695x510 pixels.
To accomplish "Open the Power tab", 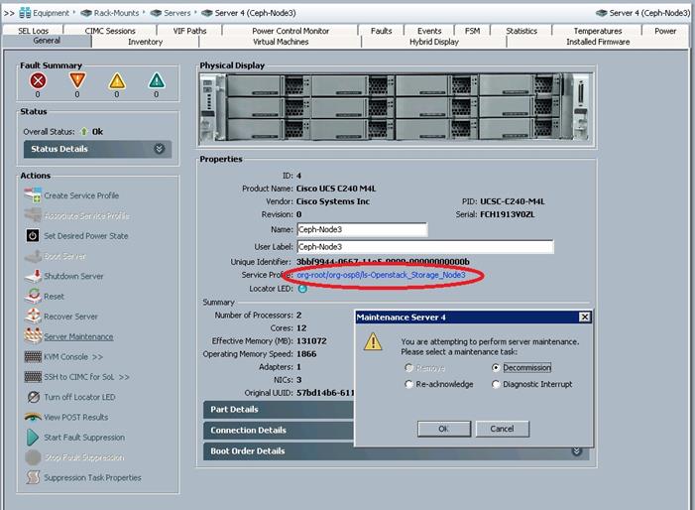I will point(665,31).
